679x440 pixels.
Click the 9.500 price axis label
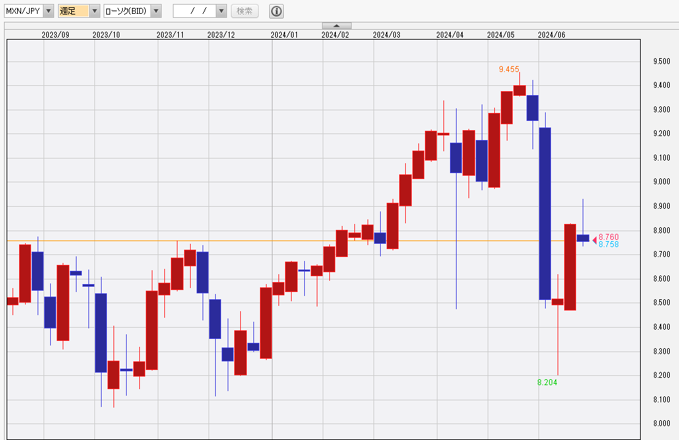[662, 61]
